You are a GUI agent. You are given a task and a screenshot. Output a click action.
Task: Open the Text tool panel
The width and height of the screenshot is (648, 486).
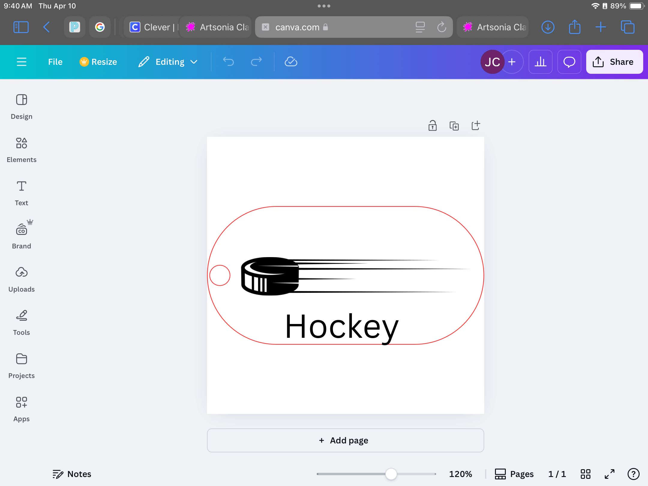(21, 193)
